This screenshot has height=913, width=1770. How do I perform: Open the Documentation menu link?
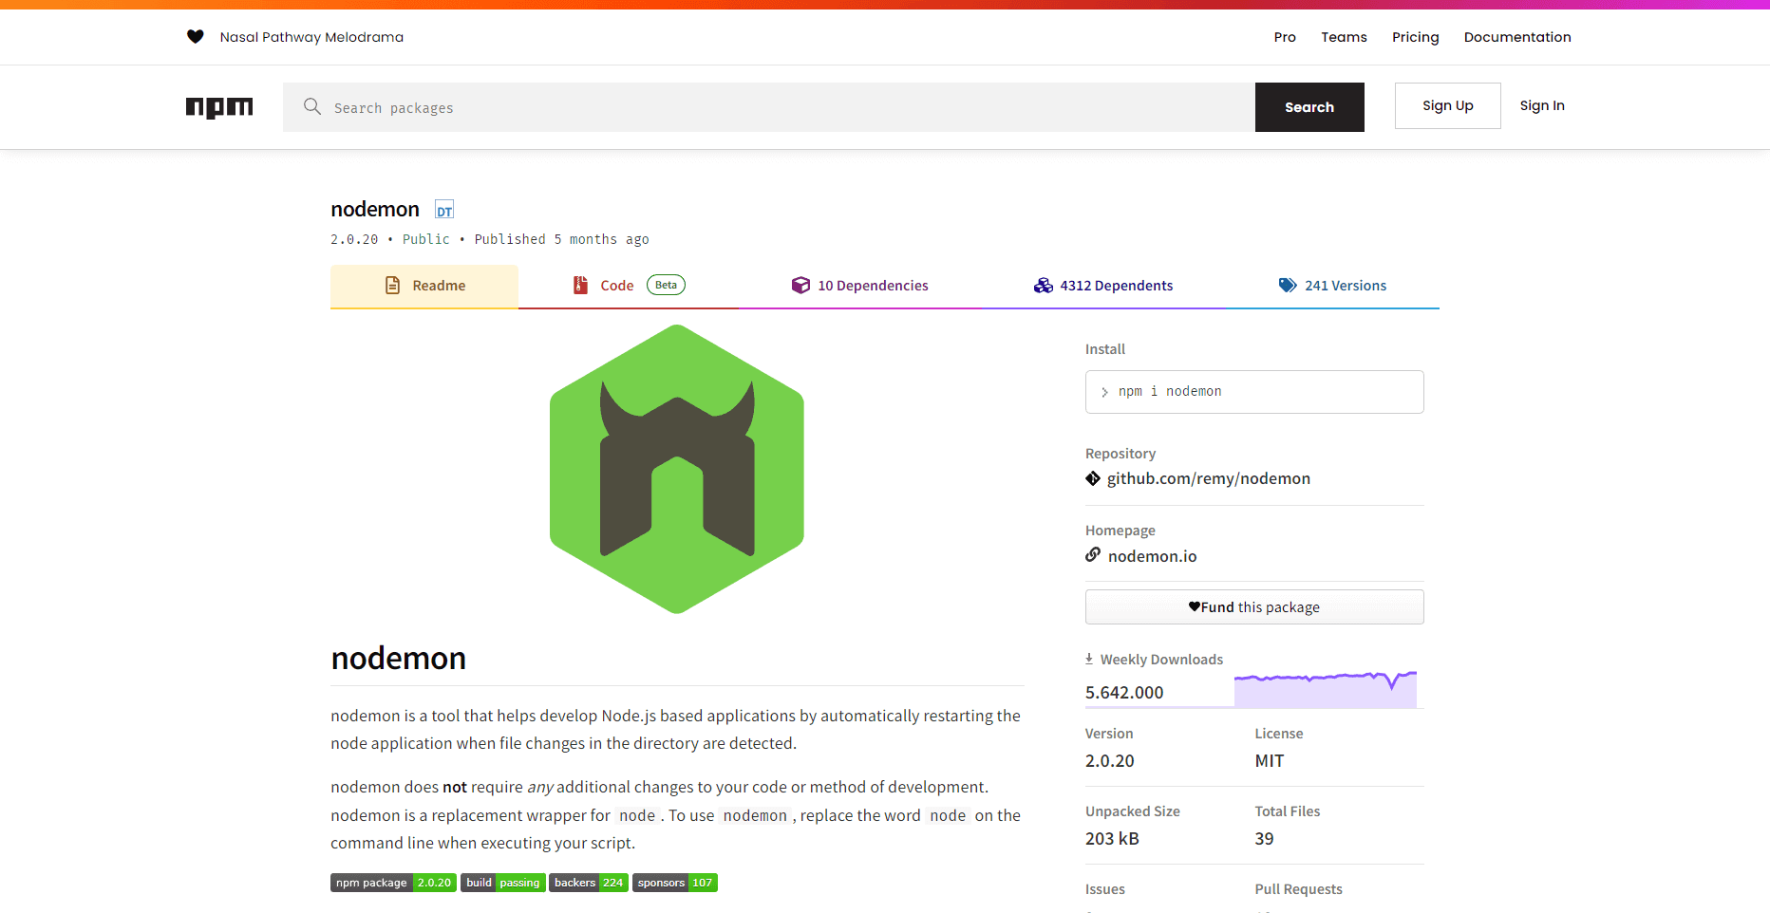click(1517, 37)
